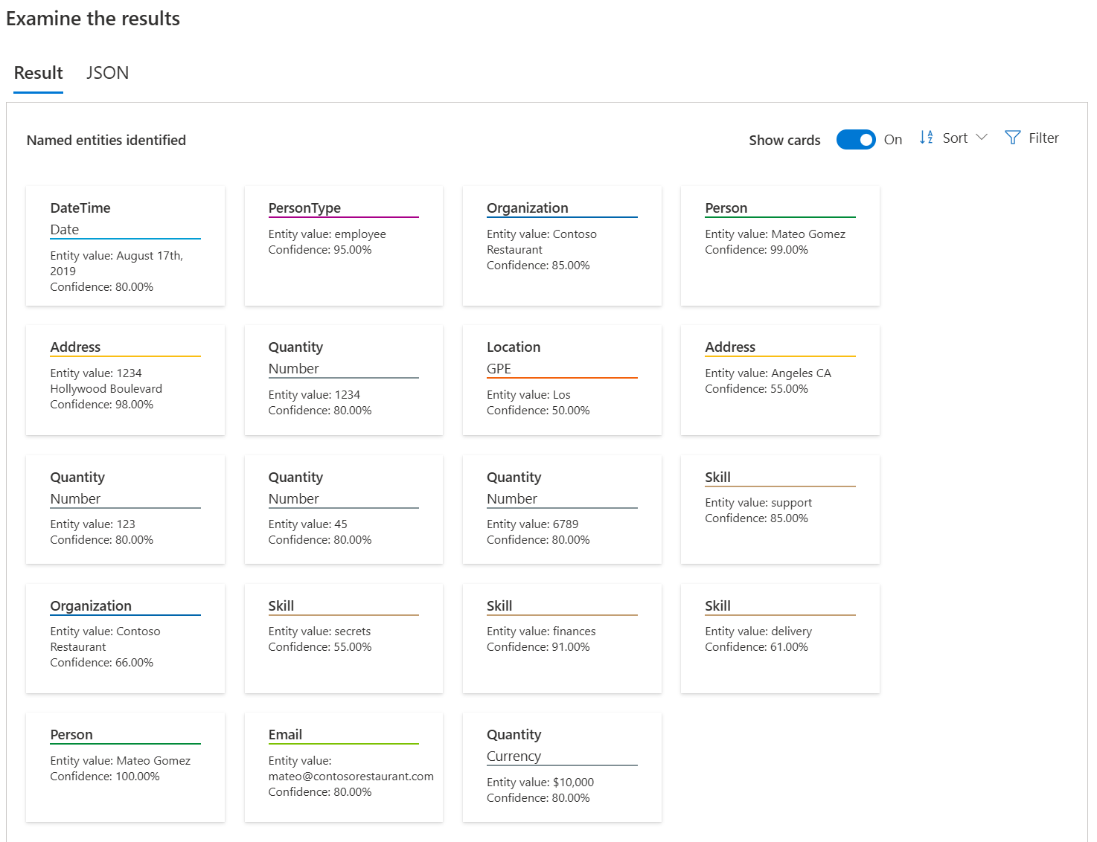Click Organization card with 66.00% confidence
The width and height of the screenshot is (1097, 842).
(x=125, y=639)
